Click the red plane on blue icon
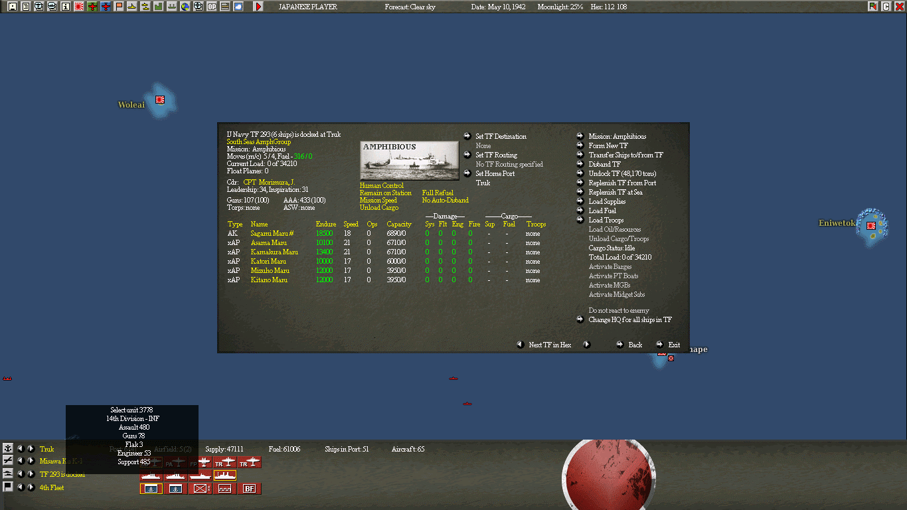 [106, 7]
